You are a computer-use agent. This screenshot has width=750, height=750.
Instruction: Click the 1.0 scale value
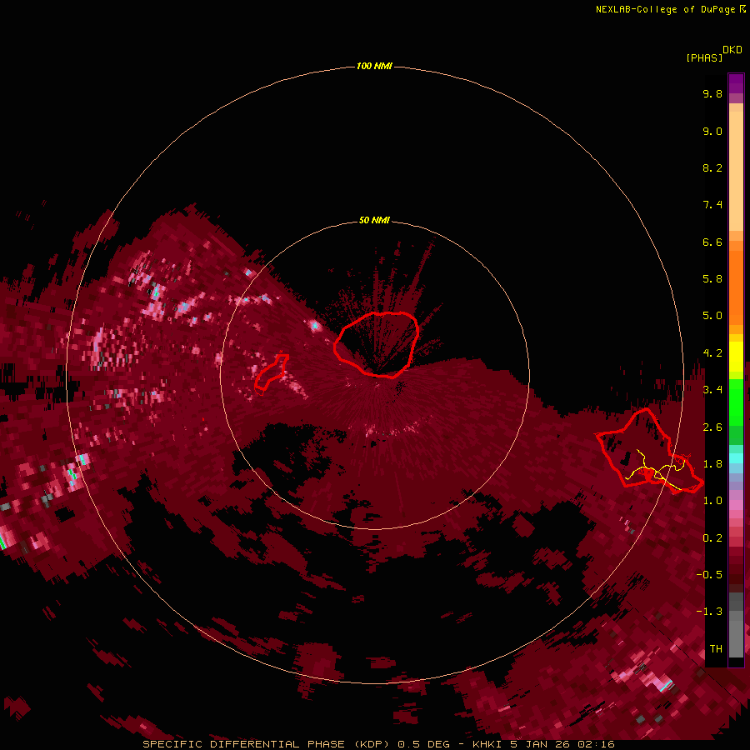[712, 502]
